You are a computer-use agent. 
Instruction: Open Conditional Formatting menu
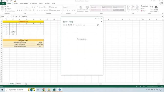point(80,9)
